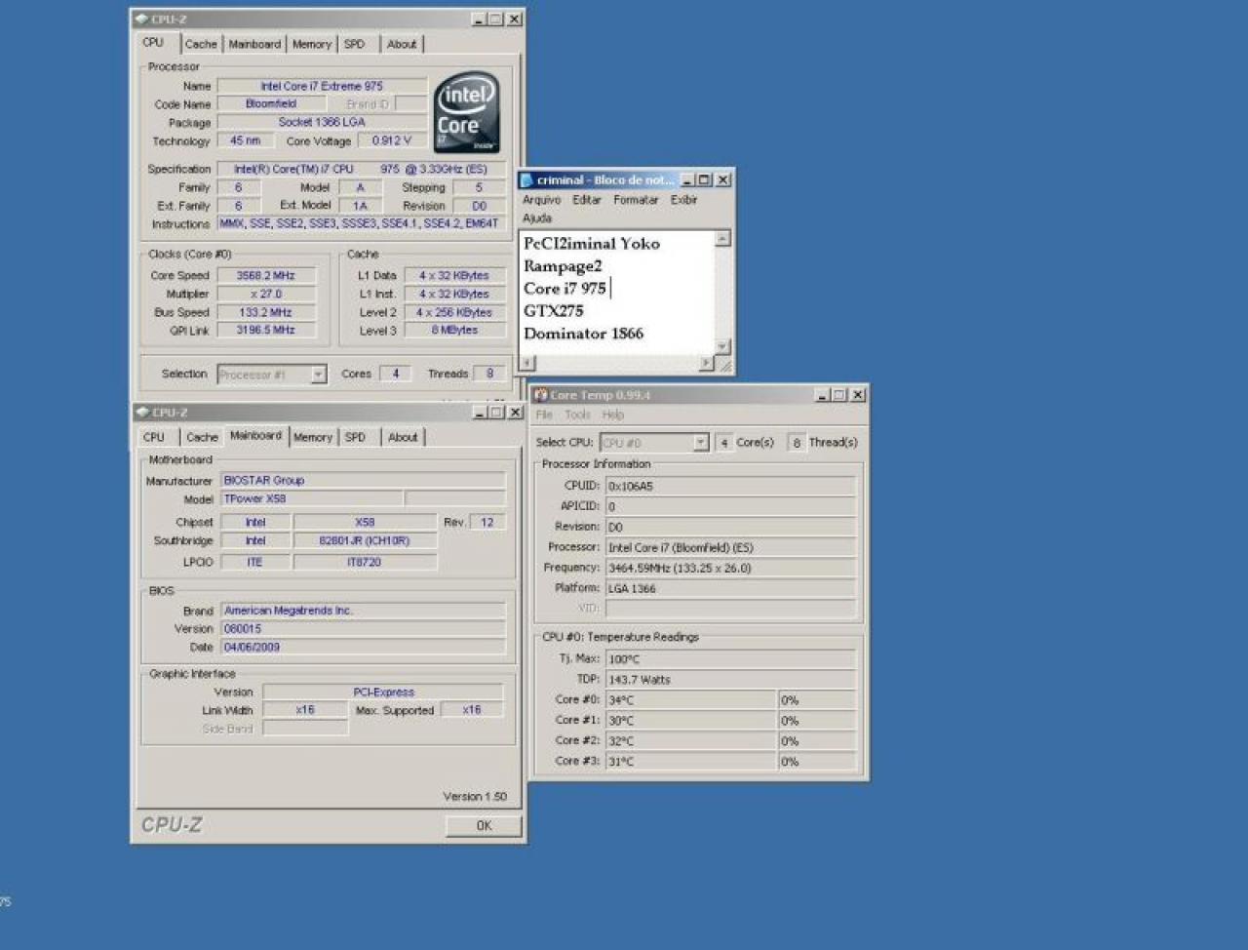The height and width of the screenshot is (950, 1248).
Task: Open the Tools menu in Core Temp
Action: pyautogui.click(x=577, y=415)
